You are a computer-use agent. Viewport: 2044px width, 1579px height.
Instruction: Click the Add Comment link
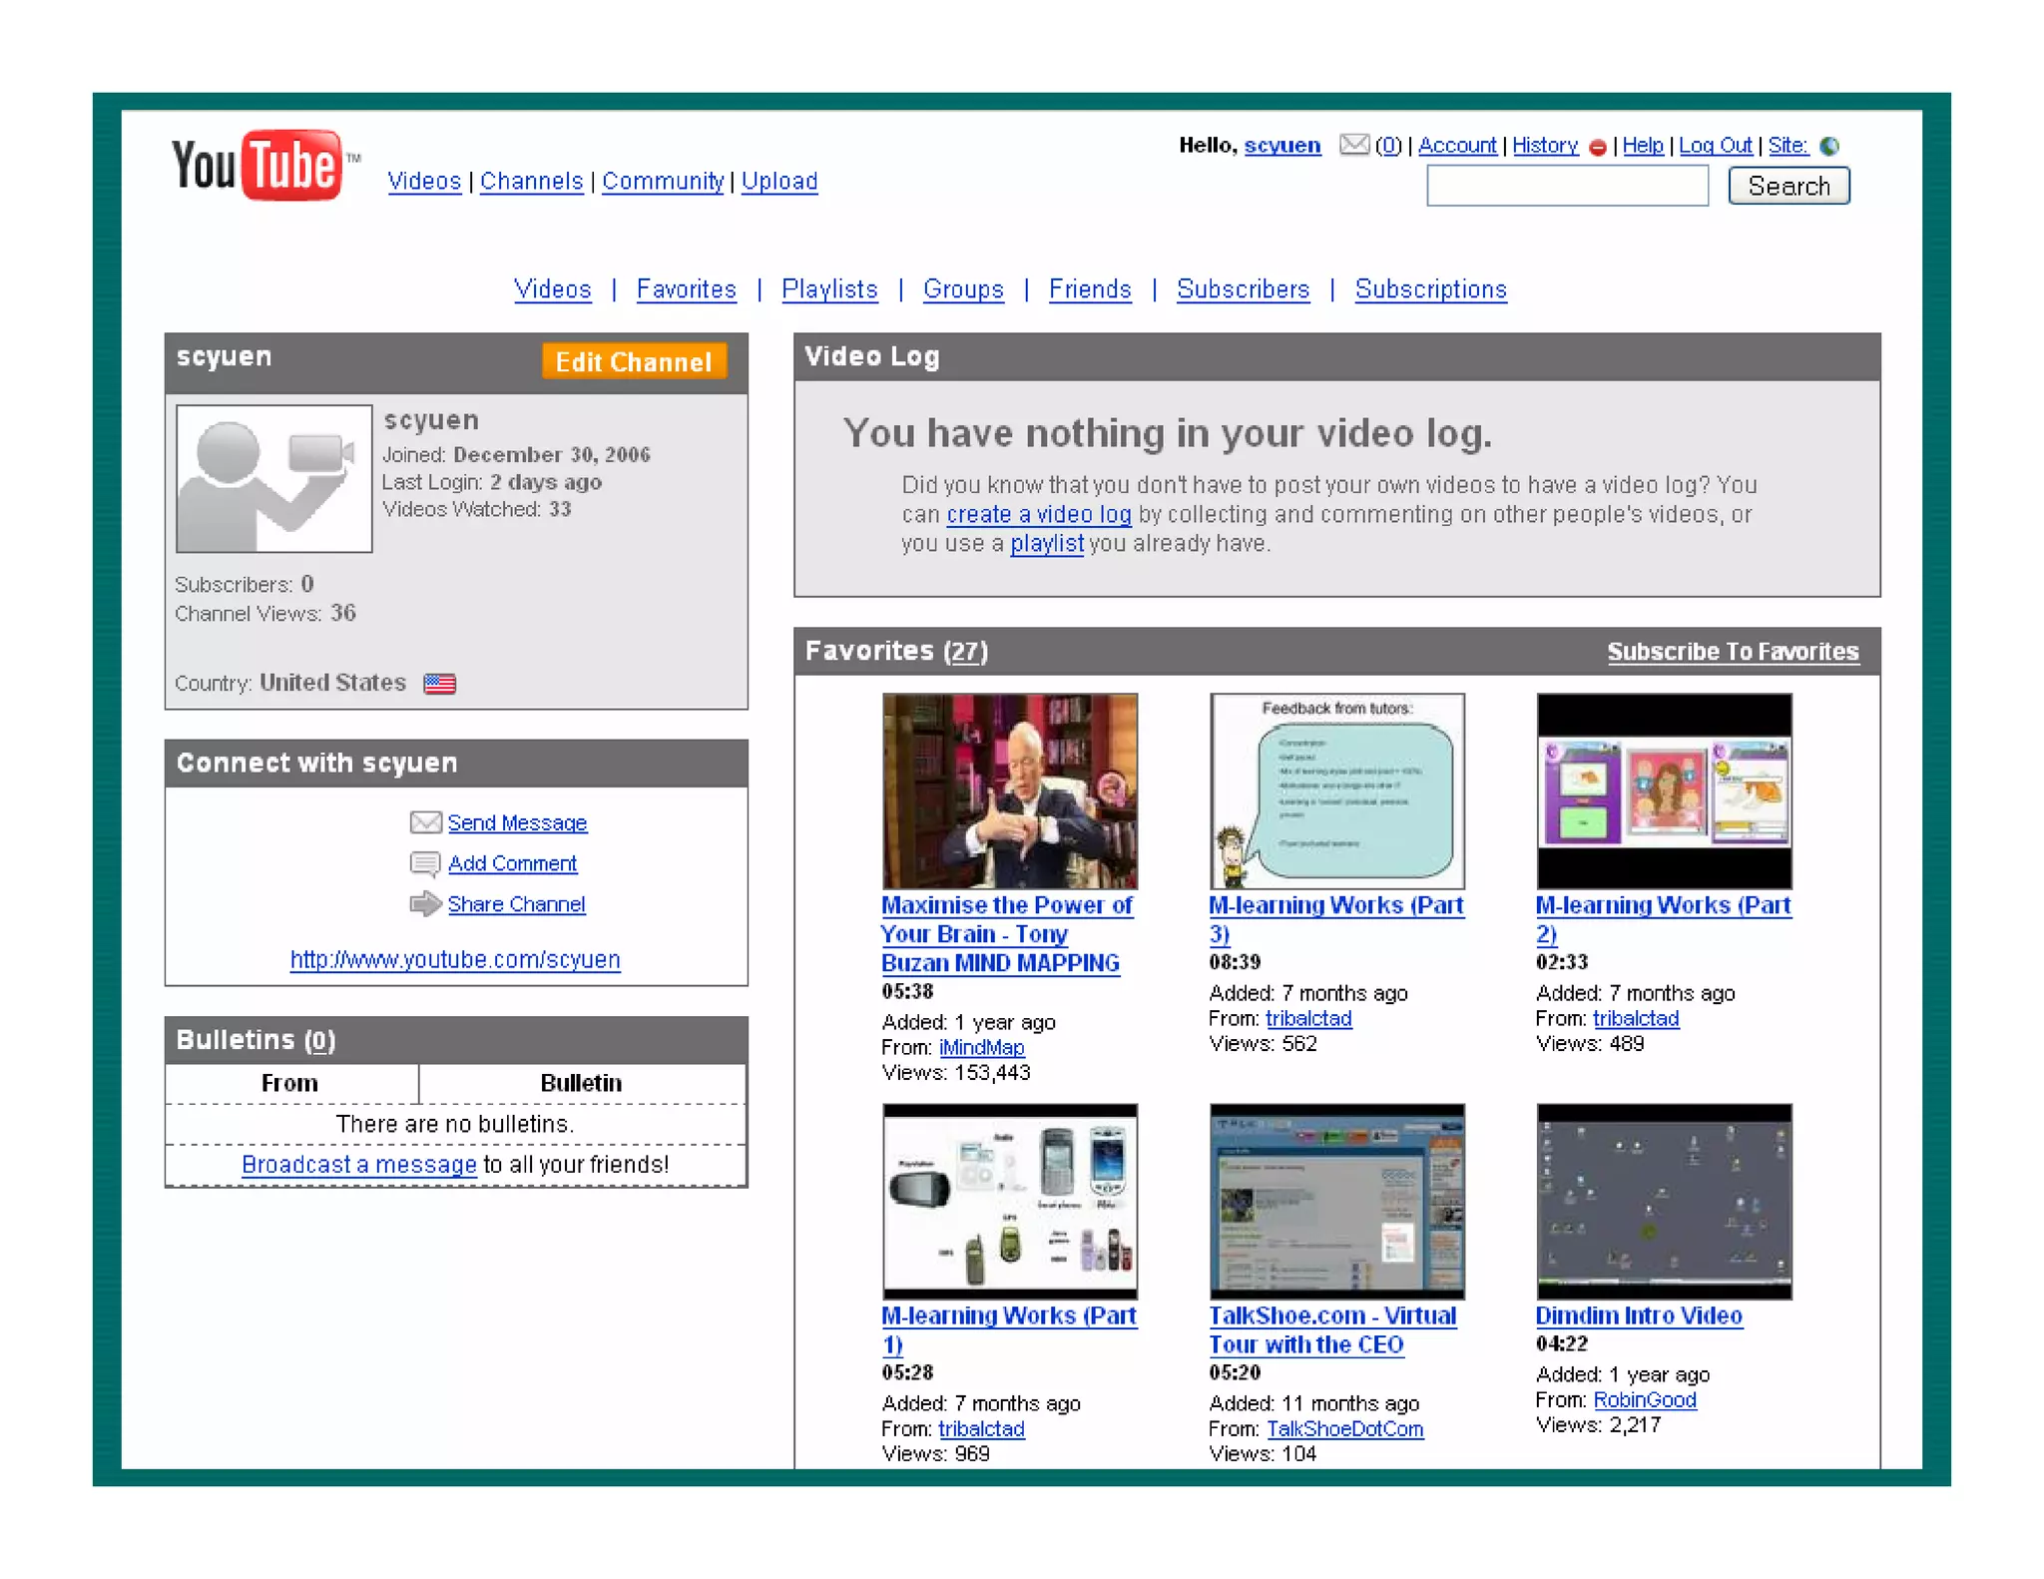(x=512, y=864)
